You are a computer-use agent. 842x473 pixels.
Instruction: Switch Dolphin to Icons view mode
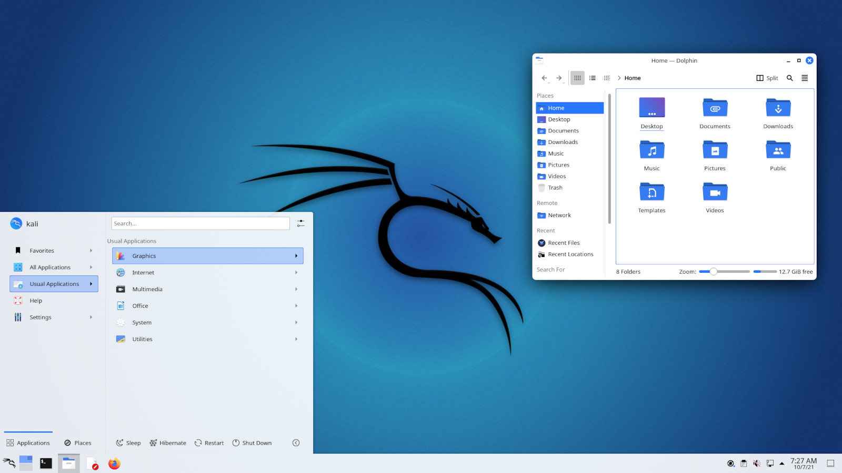coord(577,78)
